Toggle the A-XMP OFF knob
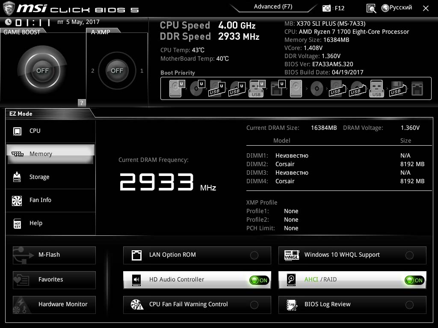 pyautogui.click(x=117, y=70)
